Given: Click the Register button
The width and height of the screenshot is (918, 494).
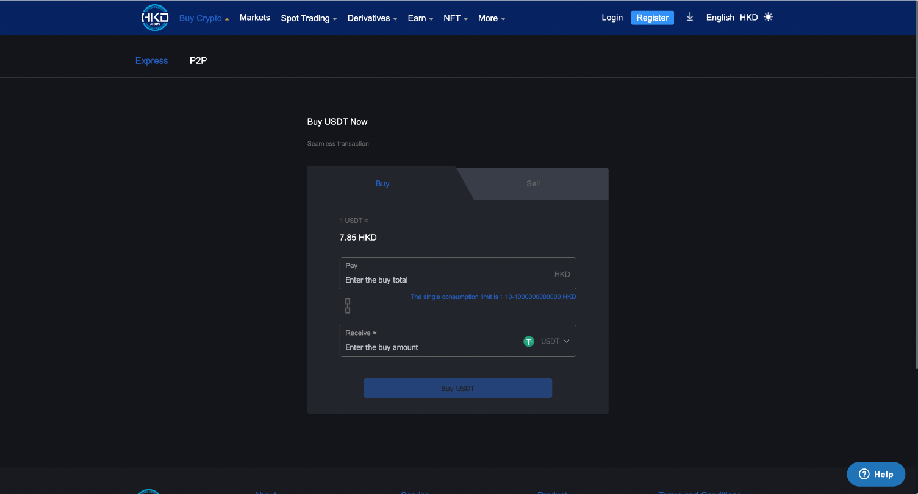Looking at the screenshot, I should pyautogui.click(x=653, y=18).
